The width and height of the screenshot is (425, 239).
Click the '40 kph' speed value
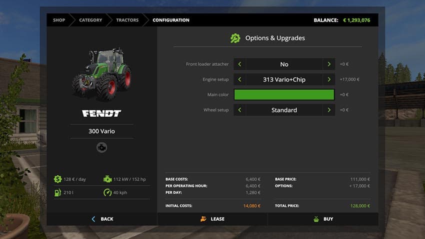120,192
